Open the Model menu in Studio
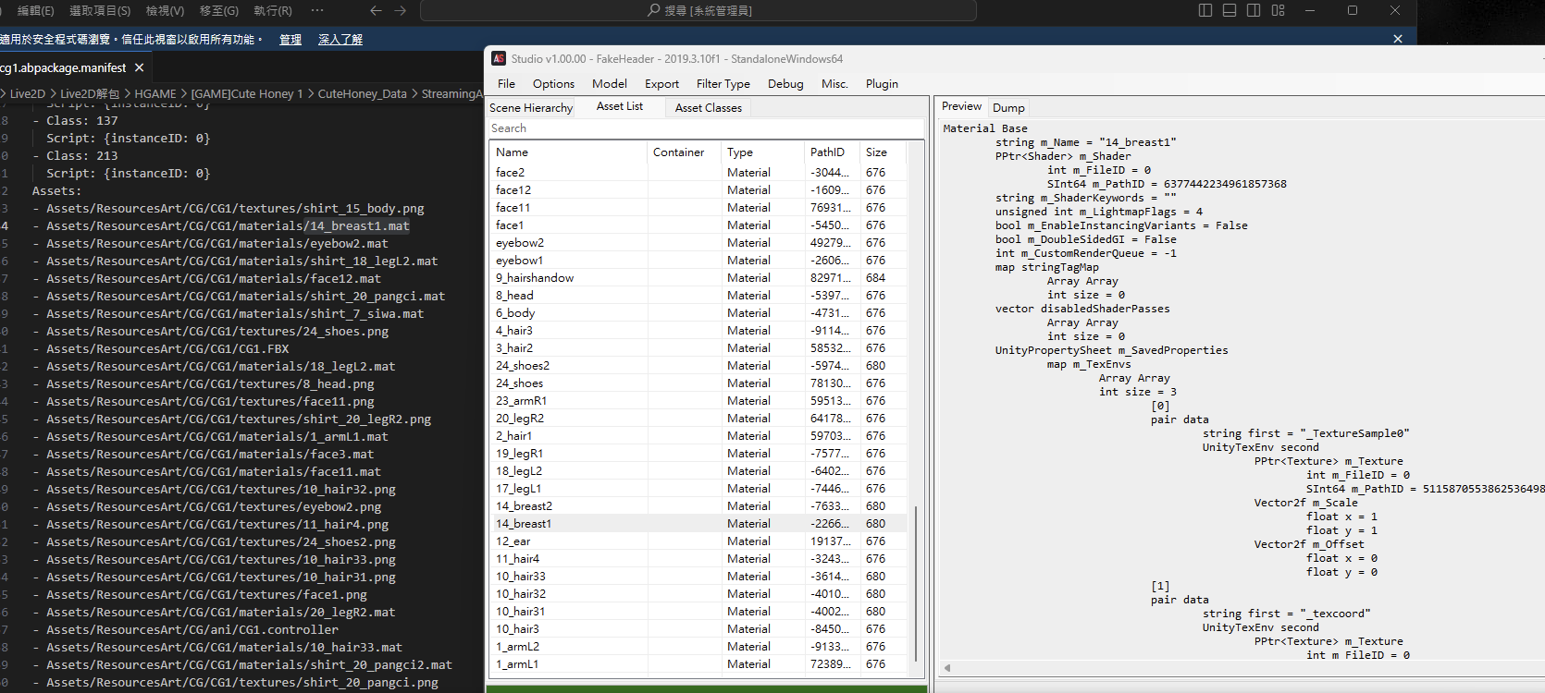 [610, 83]
